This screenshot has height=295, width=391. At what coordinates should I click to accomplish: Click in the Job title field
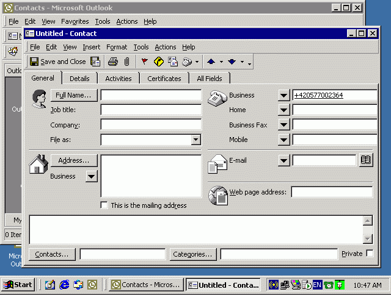[x=151, y=110]
